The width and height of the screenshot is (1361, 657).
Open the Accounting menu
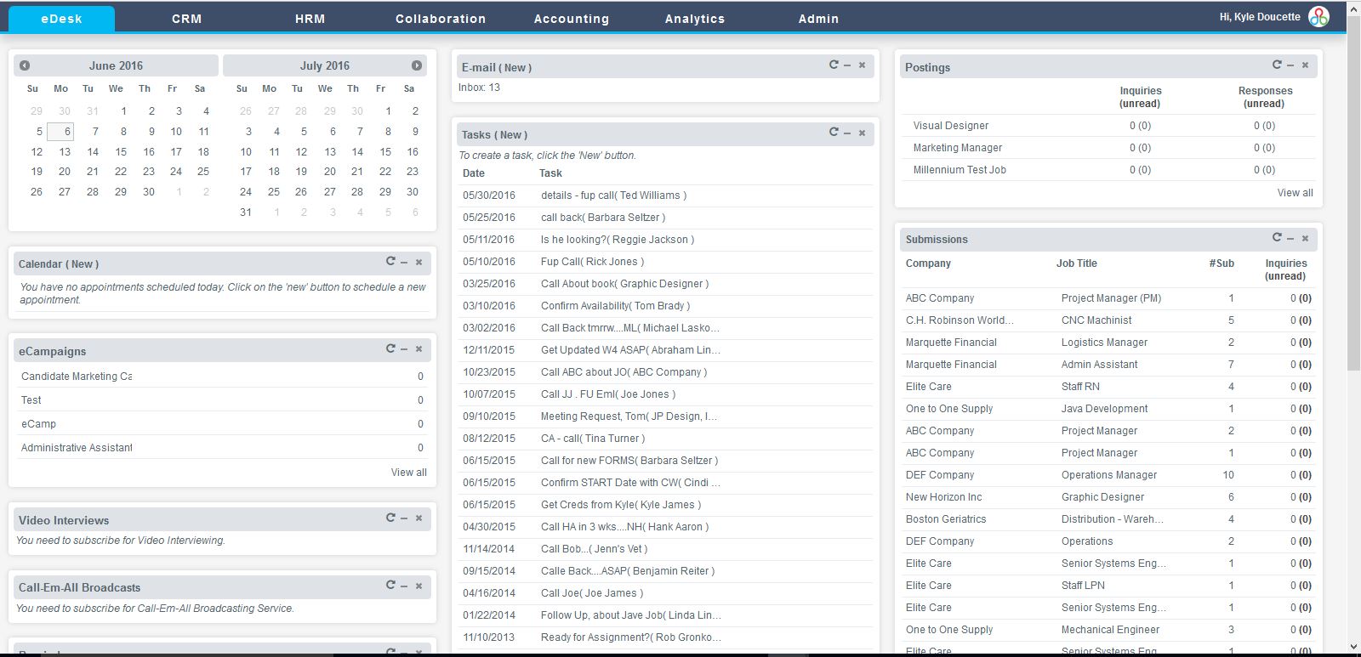coord(571,19)
